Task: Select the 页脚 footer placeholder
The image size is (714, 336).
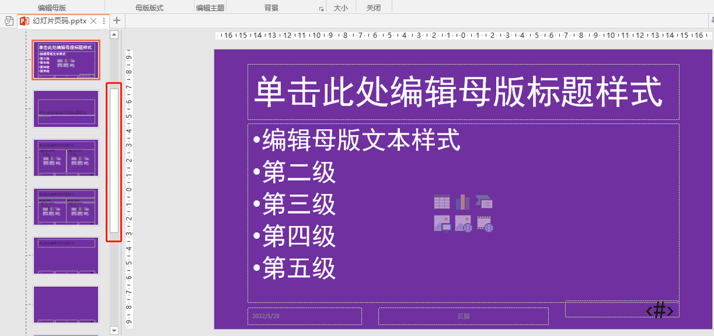Action: pos(464,316)
